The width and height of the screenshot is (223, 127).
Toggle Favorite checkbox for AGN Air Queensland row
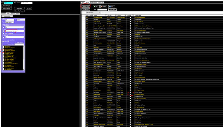pos(130,24)
